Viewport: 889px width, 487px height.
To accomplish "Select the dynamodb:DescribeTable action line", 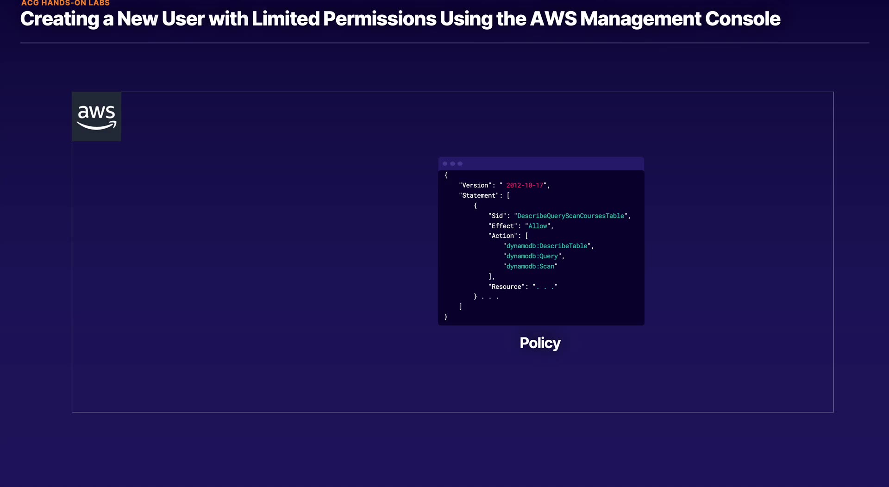I will [547, 246].
